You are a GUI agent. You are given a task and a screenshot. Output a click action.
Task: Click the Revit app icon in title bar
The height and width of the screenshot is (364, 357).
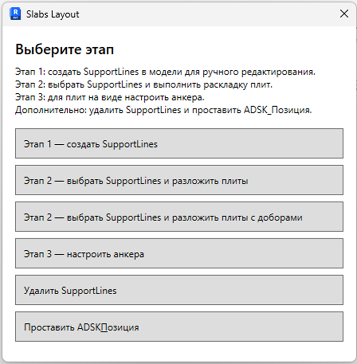pos(15,14)
